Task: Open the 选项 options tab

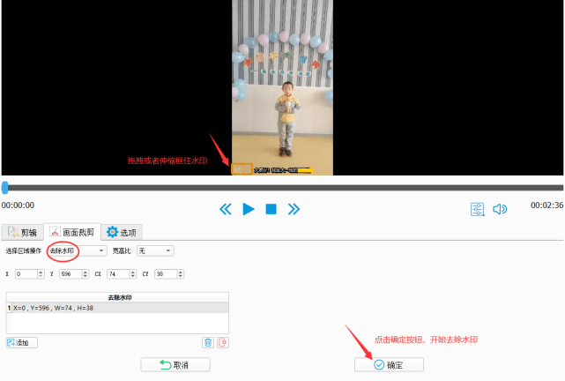Action: tap(122, 233)
